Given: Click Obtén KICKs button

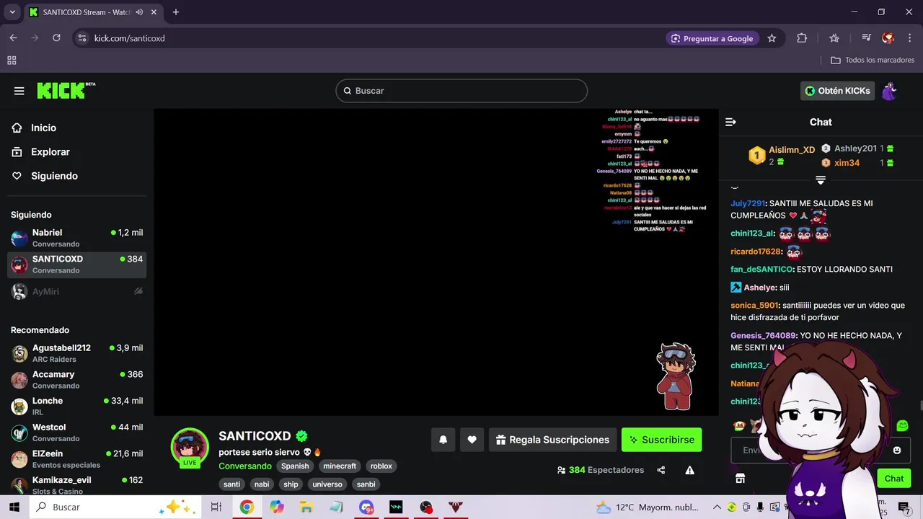Looking at the screenshot, I should tap(837, 91).
